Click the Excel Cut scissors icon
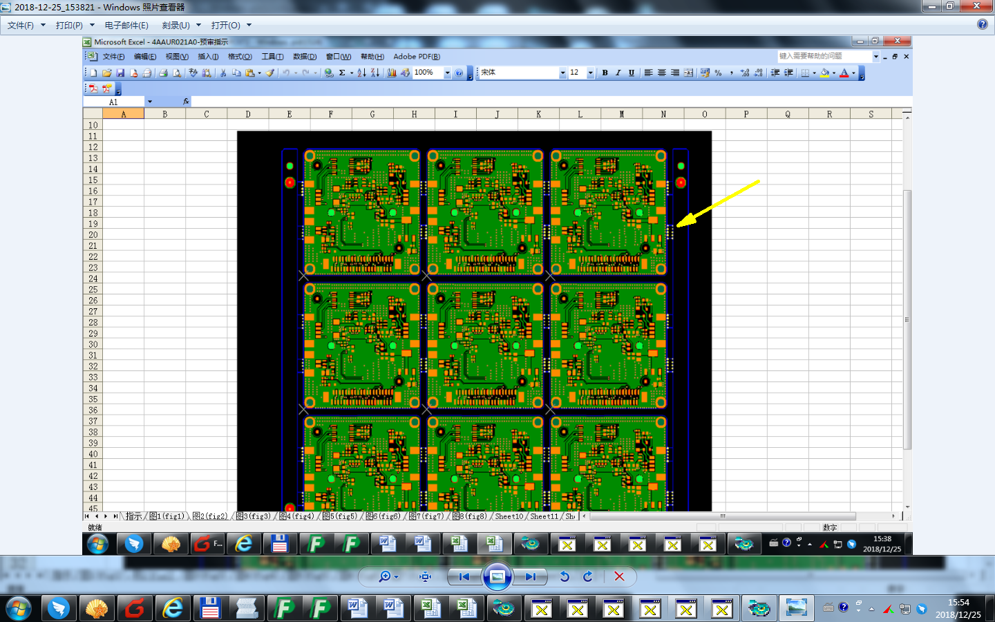Screen dimensions: 995x622 pos(223,73)
